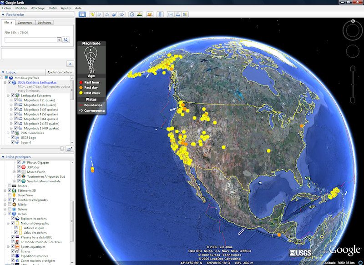
Task: Collapse the Océan layer node
Action: point(5,214)
